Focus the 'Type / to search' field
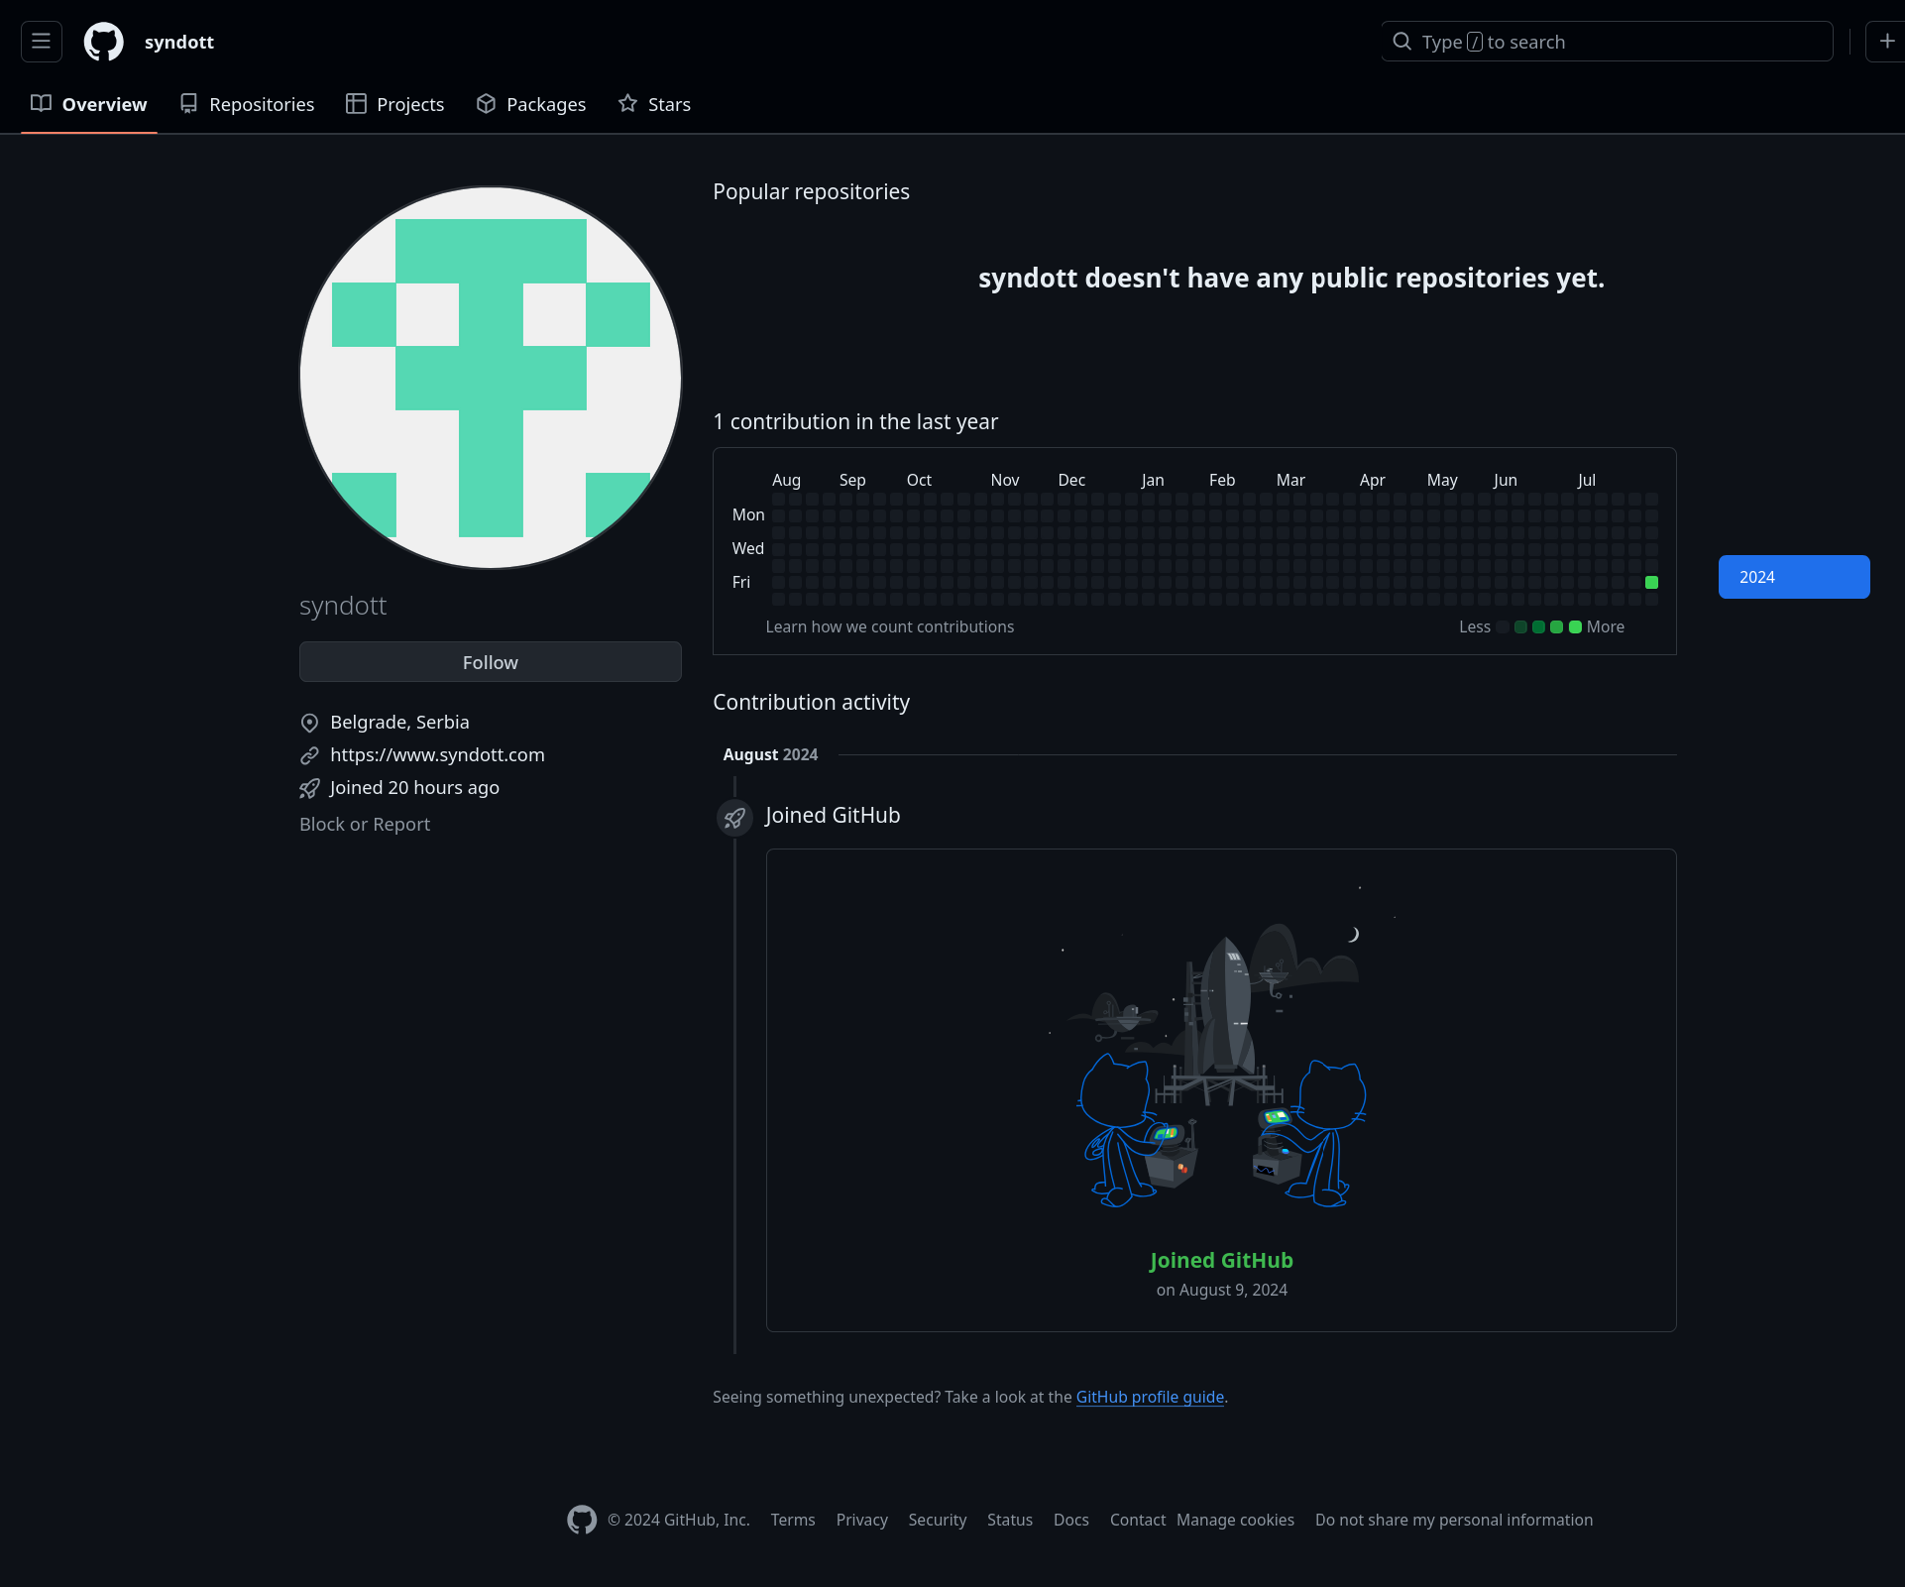The width and height of the screenshot is (1905, 1587). [x=1607, y=42]
